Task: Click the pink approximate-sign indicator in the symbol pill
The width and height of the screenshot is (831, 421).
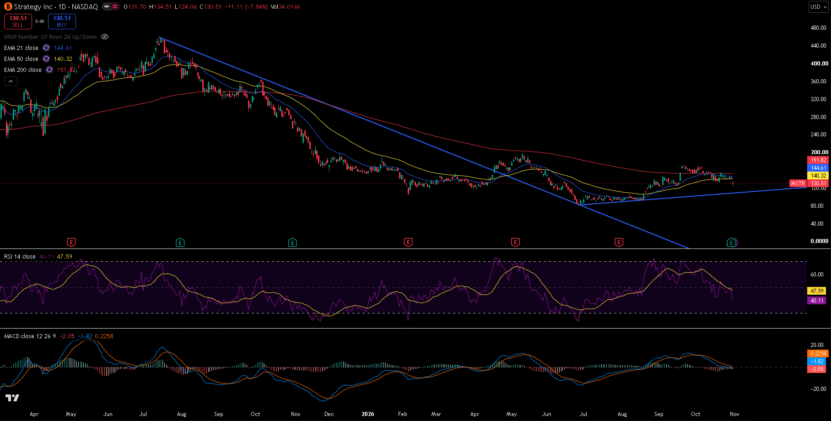Action: pyautogui.click(x=114, y=7)
